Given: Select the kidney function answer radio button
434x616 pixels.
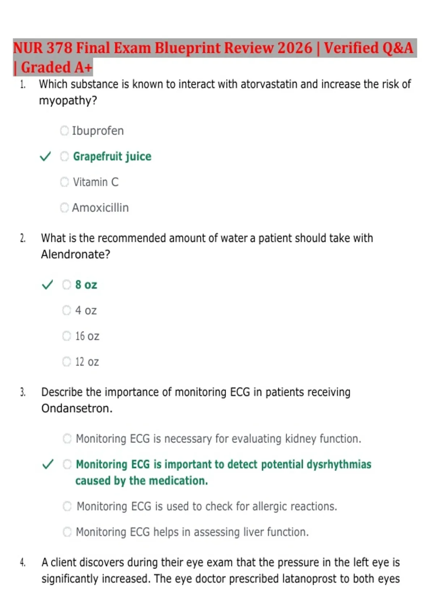Looking at the screenshot, I should [67, 439].
